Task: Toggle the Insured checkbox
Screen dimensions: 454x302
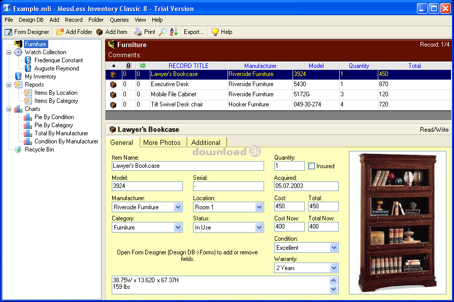Action: pyautogui.click(x=312, y=166)
